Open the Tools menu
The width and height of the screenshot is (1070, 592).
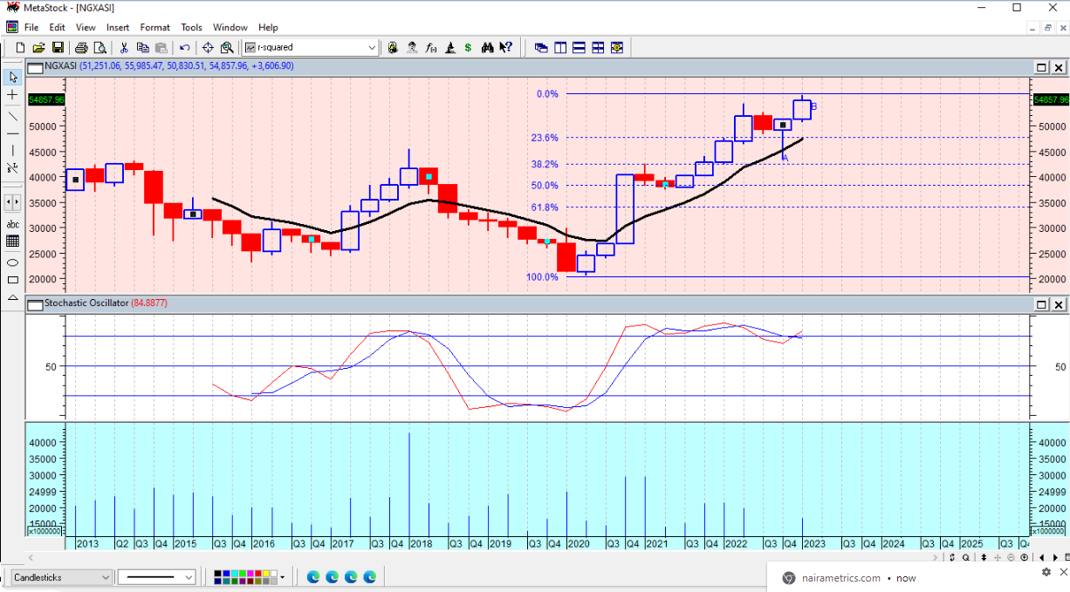[191, 27]
